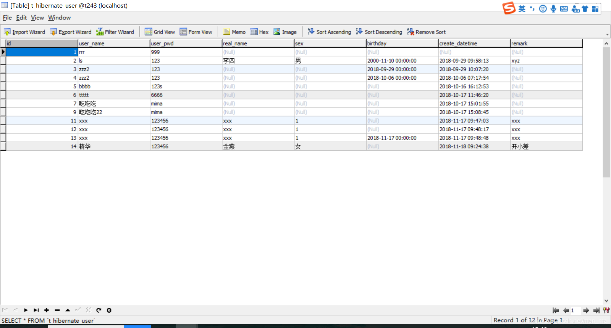Click the page number input field

[x=575, y=310]
